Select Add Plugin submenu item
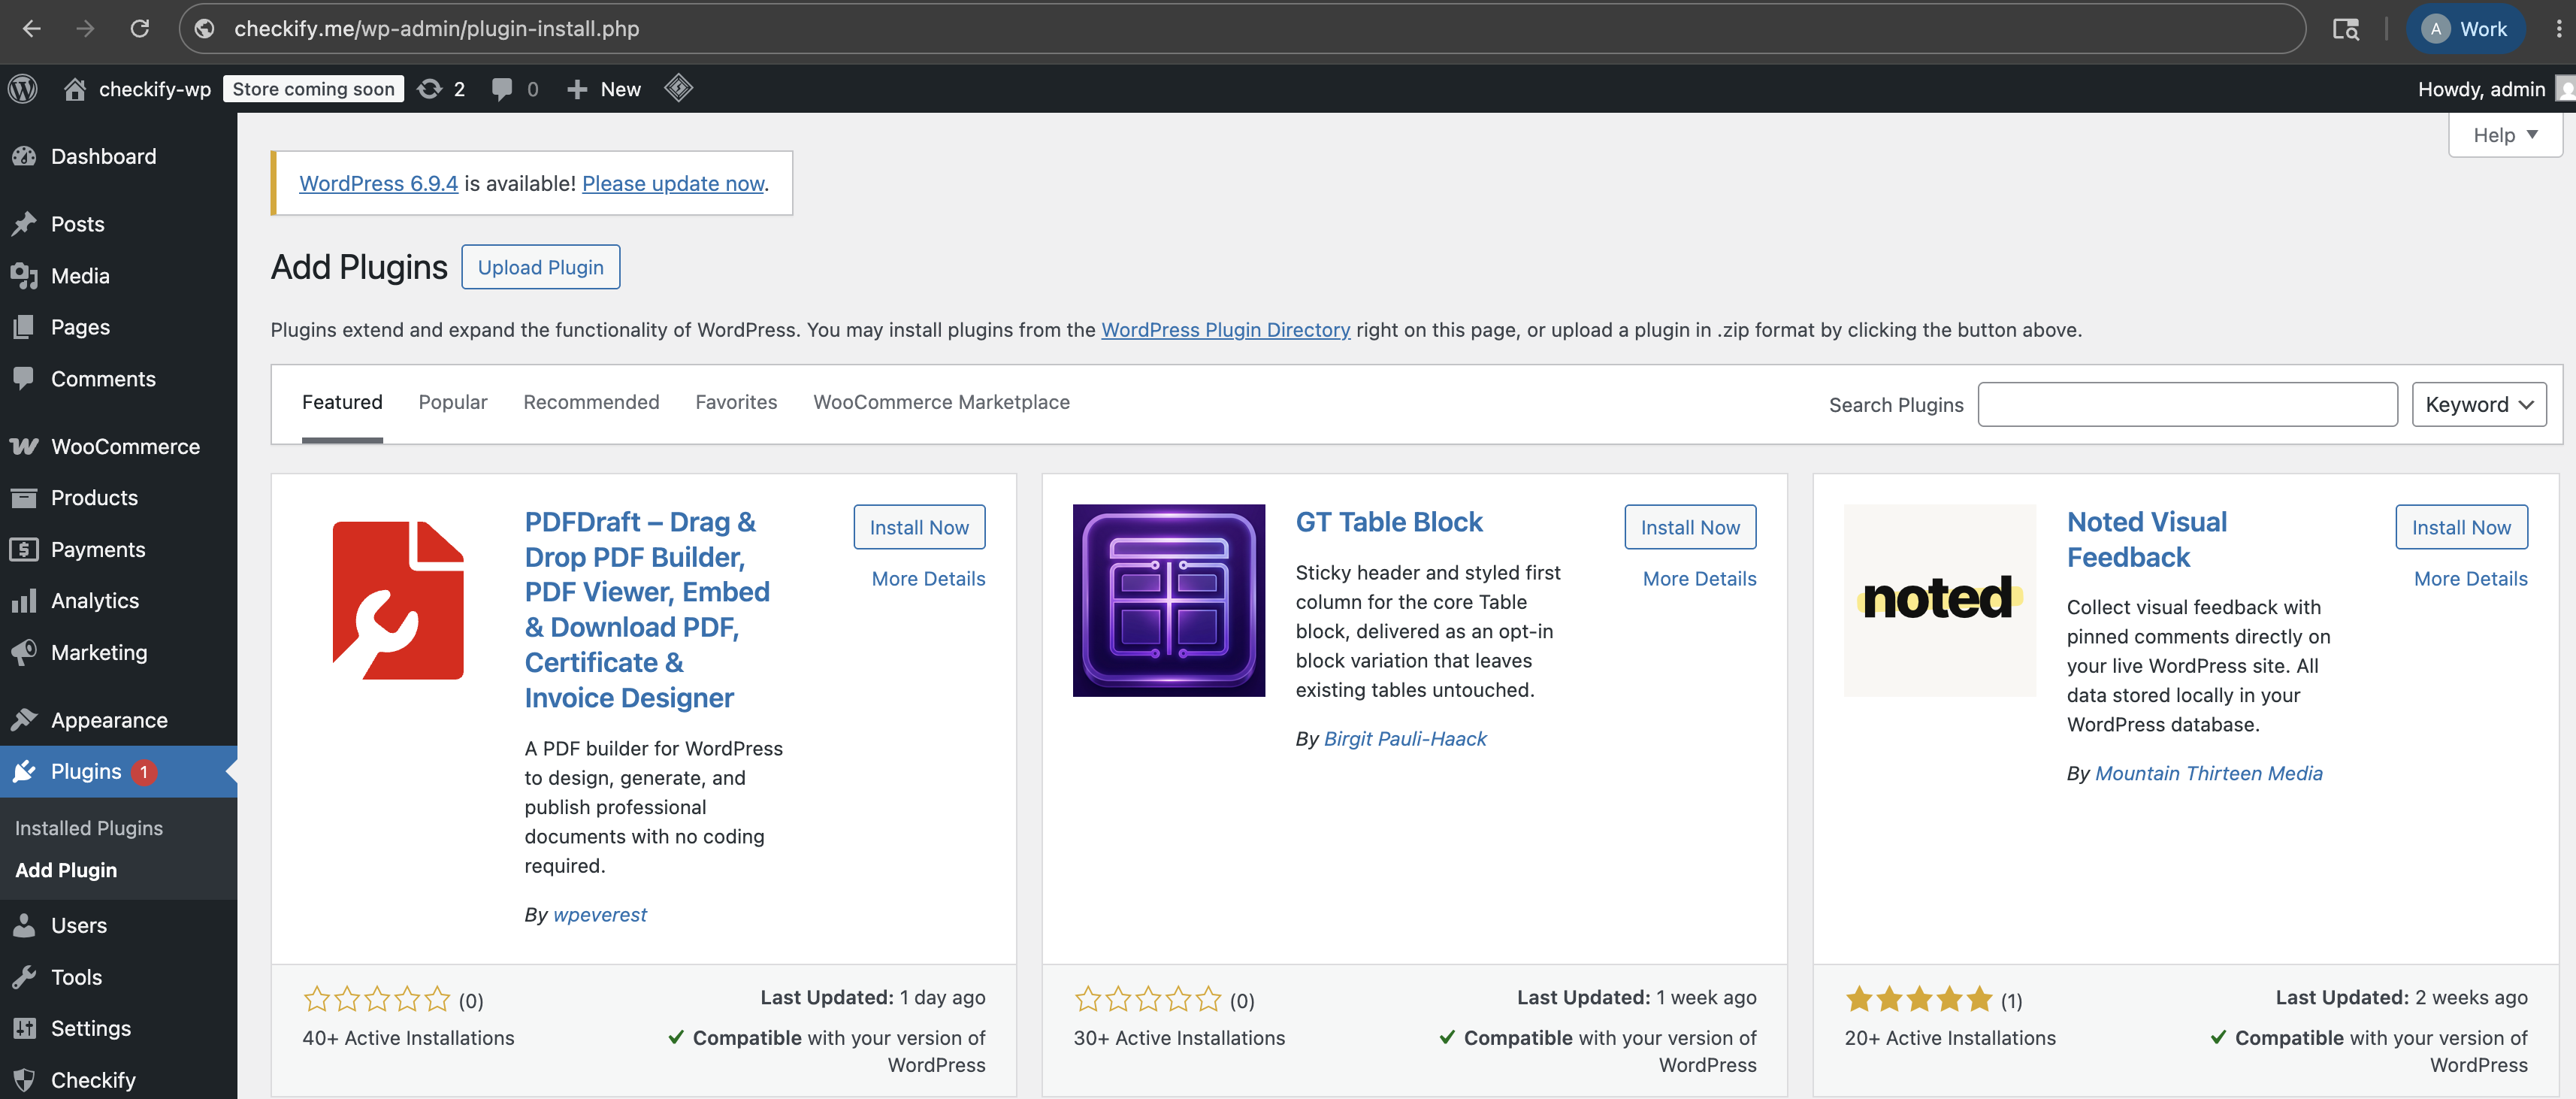Image resolution: width=2576 pixels, height=1099 pixels. tap(66, 870)
